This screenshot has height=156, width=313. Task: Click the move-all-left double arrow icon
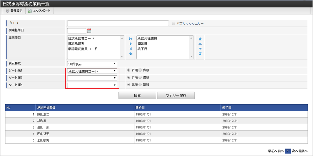[x=131, y=54]
